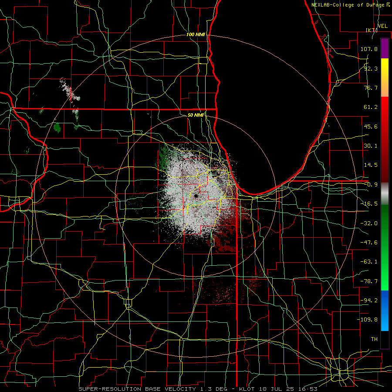The width and height of the screenshot is (392, 392).
Task: Click the purple segment of the velocity color bar
Action: tap(385, 48)
